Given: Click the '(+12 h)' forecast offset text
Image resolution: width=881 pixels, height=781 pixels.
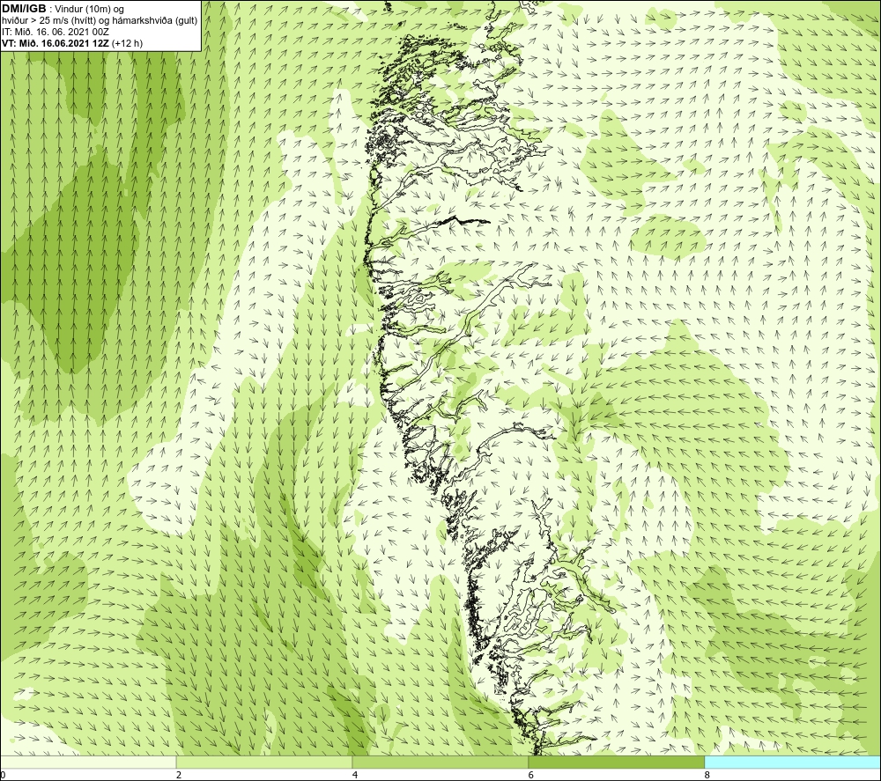Looking at the screenshot, I should [x=128, y=43].
